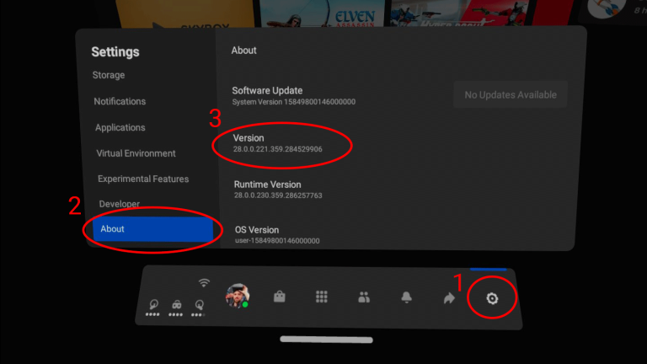Open the People social icon

pos(364,297)
